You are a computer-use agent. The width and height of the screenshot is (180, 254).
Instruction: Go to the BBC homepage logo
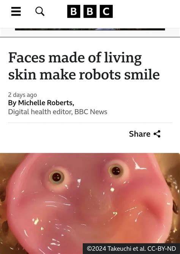click(90, 11)
